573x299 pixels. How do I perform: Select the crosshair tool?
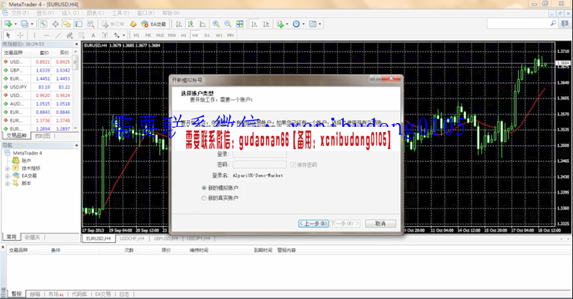20,36
